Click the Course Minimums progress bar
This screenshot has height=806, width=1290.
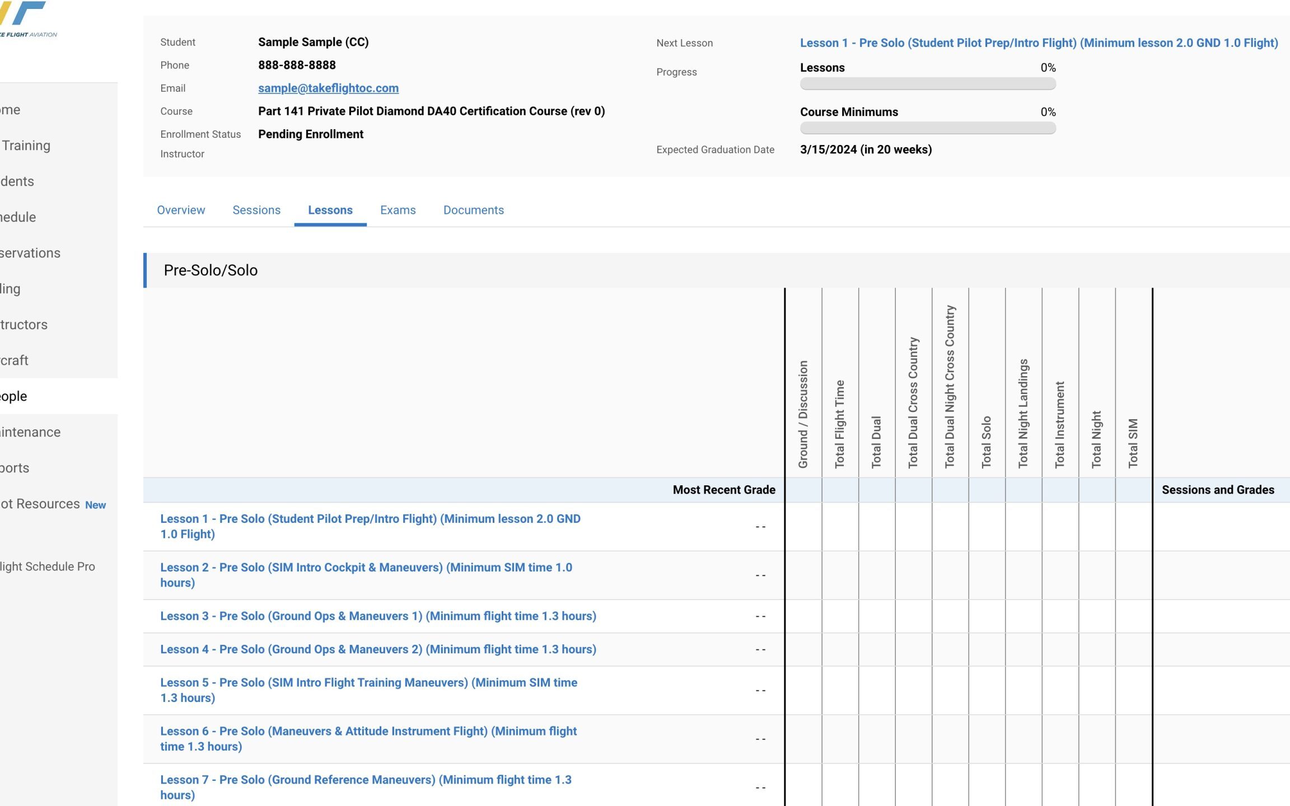coord(928,128)
